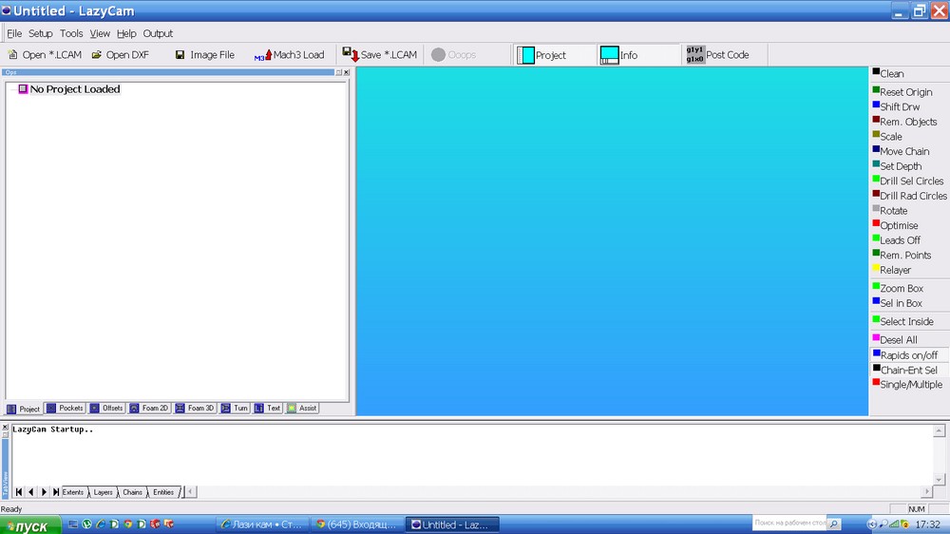
Task: Switch to Pockets tab
Action: pyautogui.click(x=65, y=408)
